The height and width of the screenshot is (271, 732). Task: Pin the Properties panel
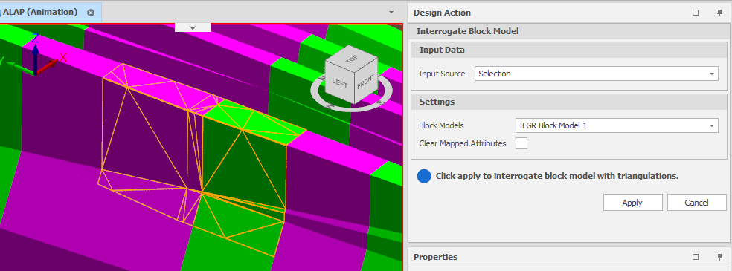719,257
